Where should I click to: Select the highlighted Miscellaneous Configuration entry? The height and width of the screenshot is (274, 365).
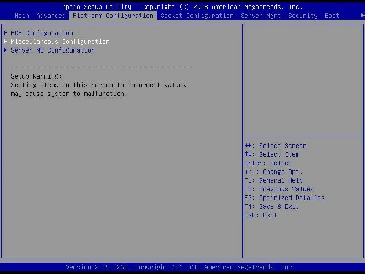[60, 42]
